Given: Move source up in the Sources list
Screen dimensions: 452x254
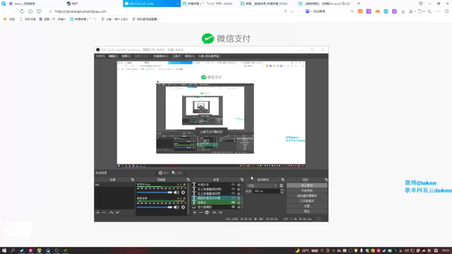Looking at the screenshot, I should 215,213.
